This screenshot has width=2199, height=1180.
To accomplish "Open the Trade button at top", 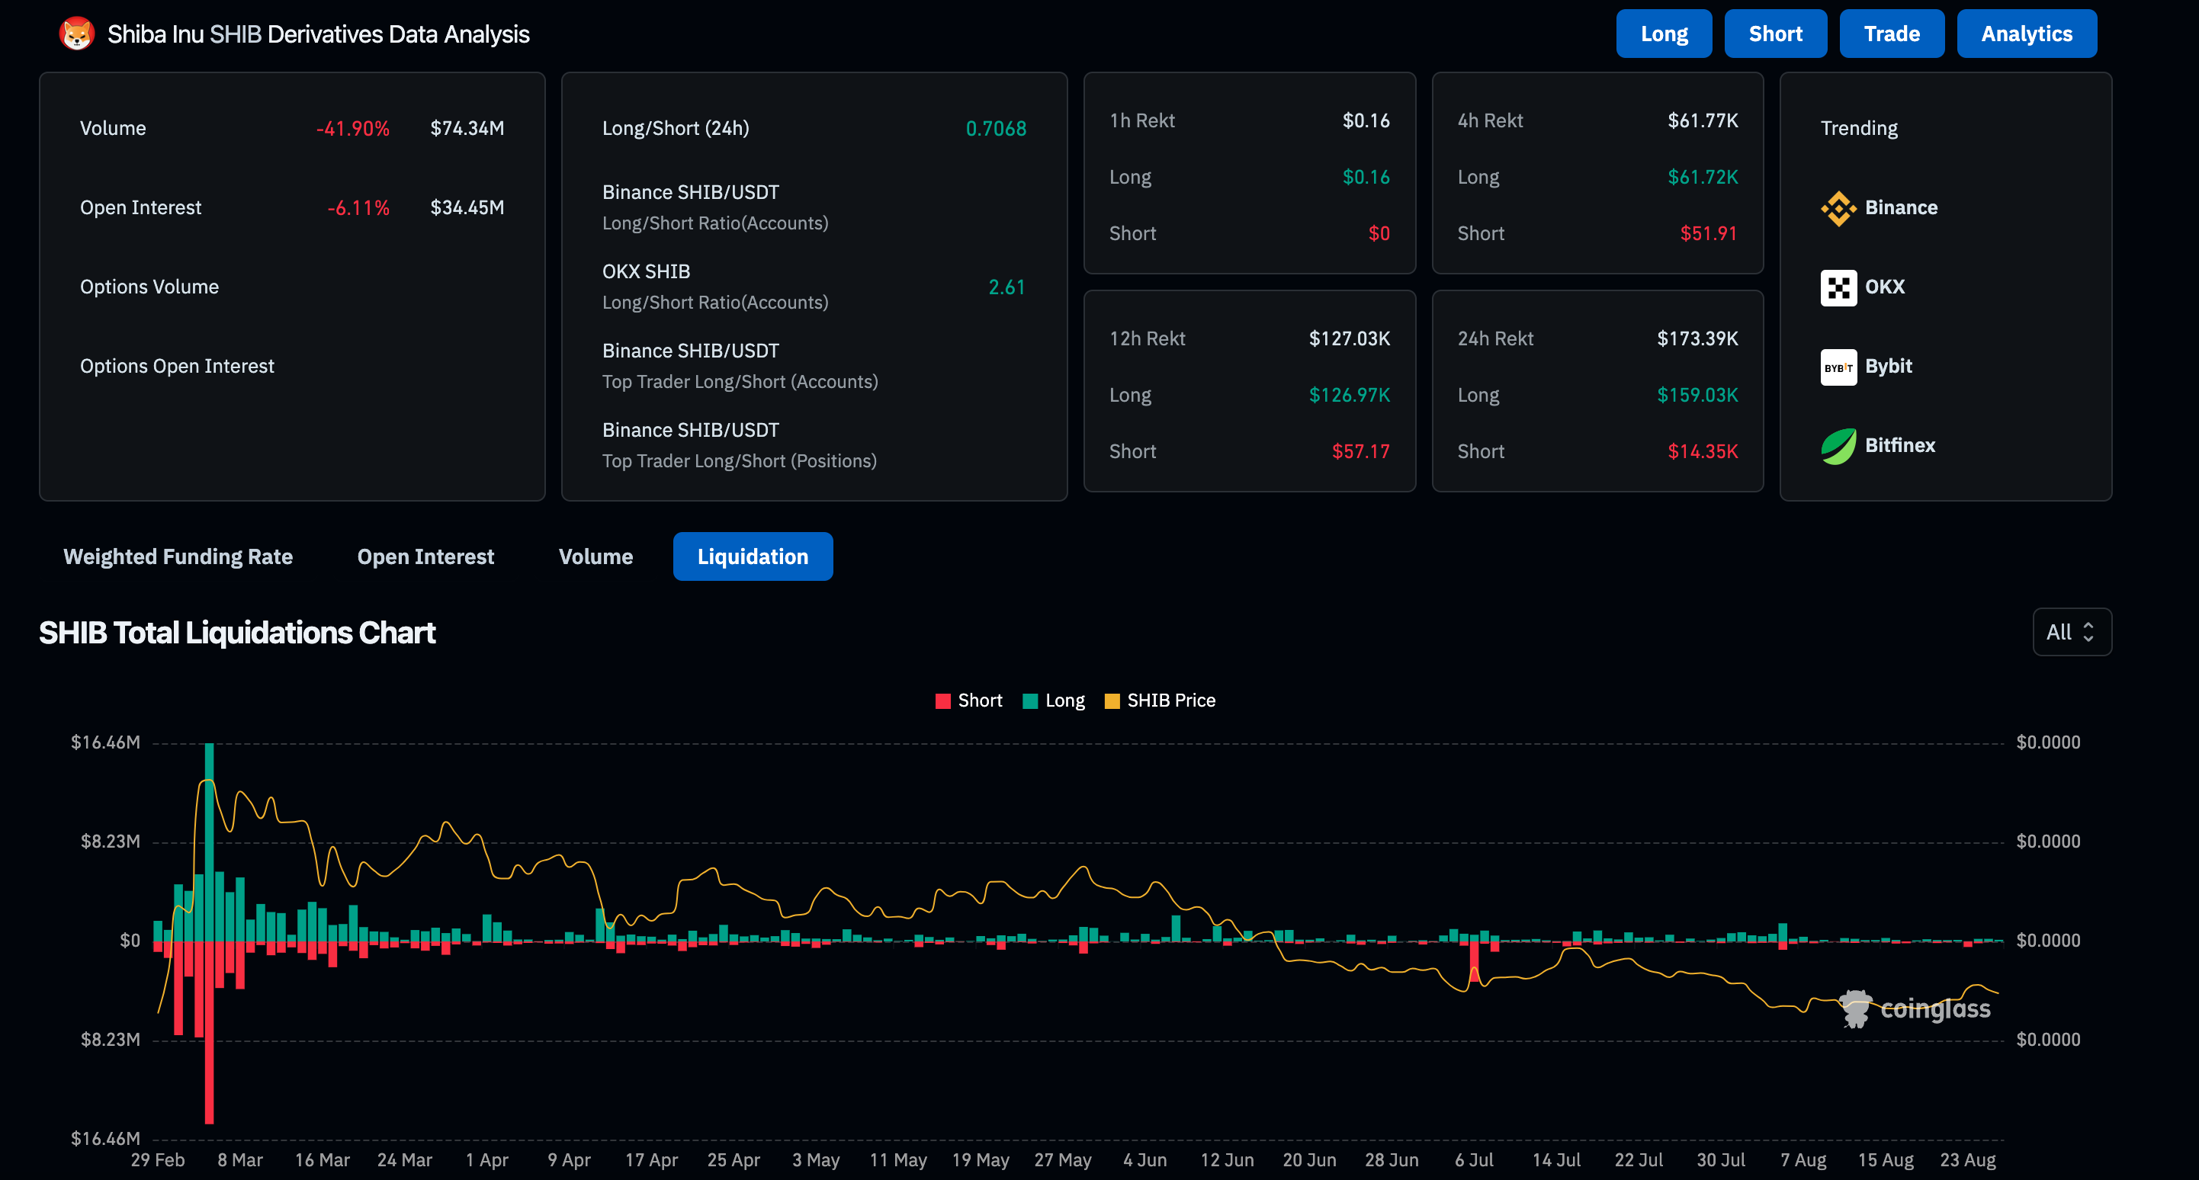I will (1891, 34).
